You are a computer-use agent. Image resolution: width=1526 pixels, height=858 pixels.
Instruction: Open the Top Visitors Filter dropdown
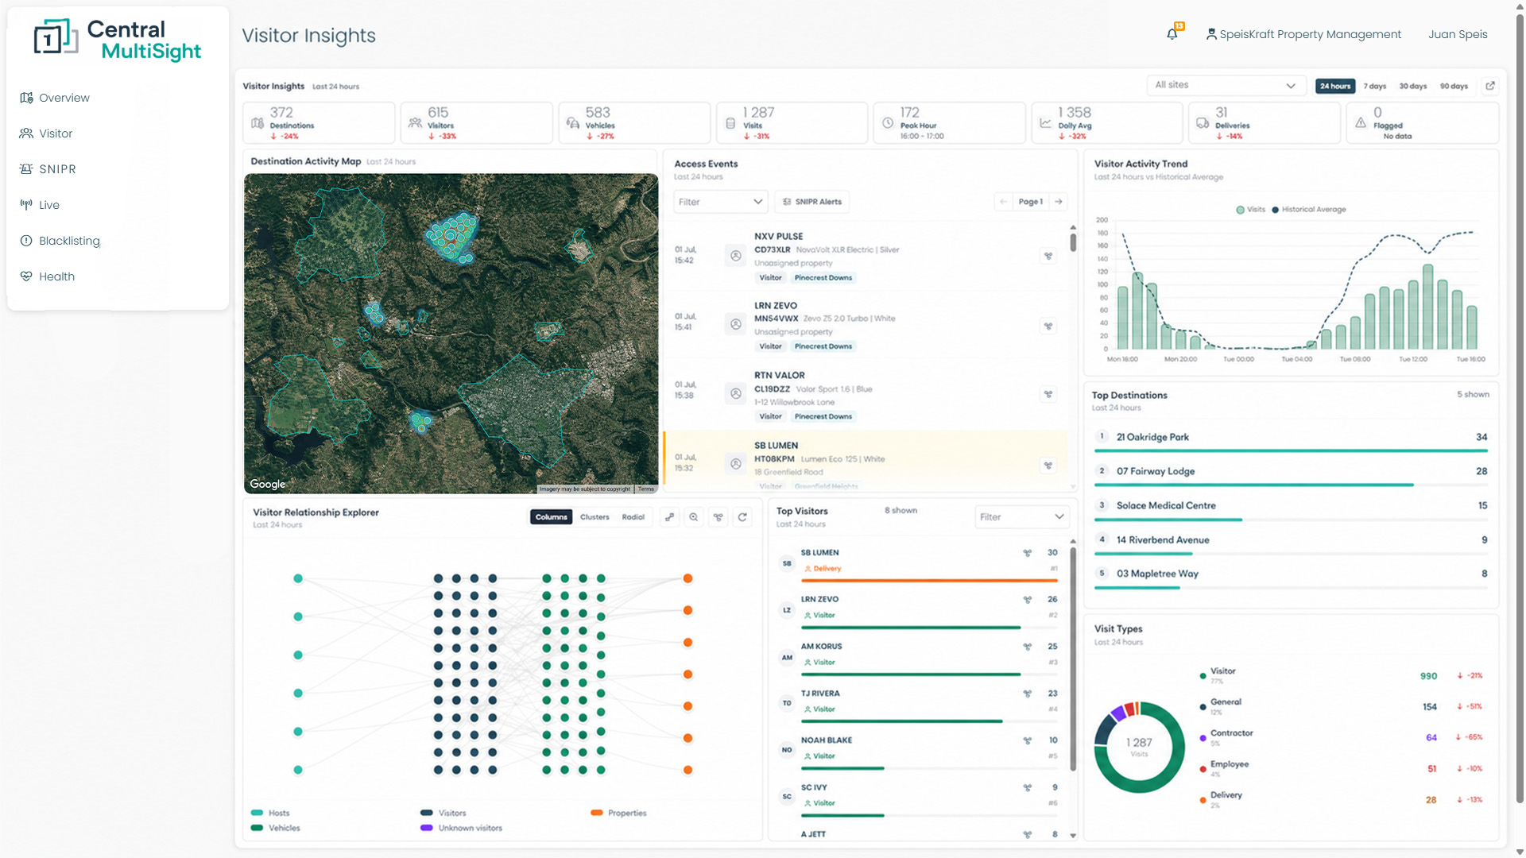(1021, 517)
